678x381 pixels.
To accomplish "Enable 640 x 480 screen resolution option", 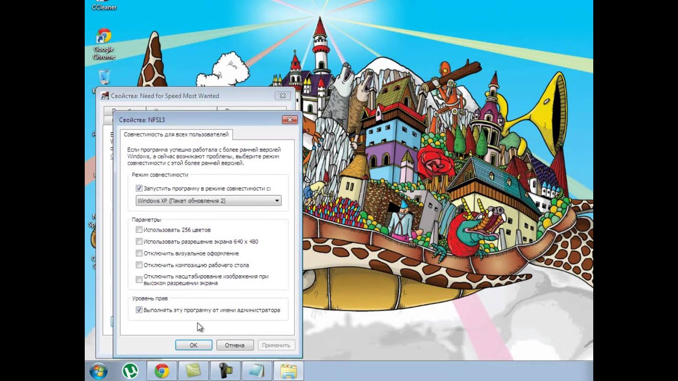I will tap(139, 241).
